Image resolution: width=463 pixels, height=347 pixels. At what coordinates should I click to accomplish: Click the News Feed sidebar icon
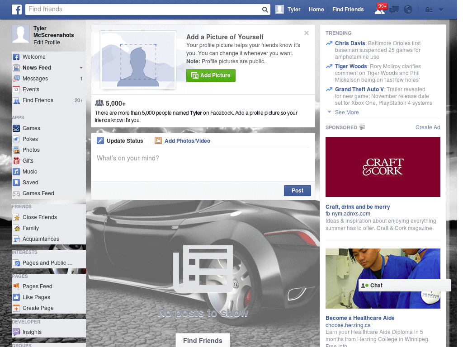click(16, 68)
